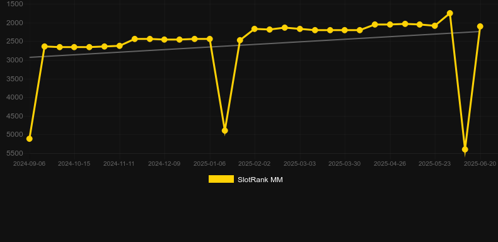498x242 pixels.
Task: Toggle the SlotRank MM legend label
Action: pyautogui.click(x=260, y=180)
